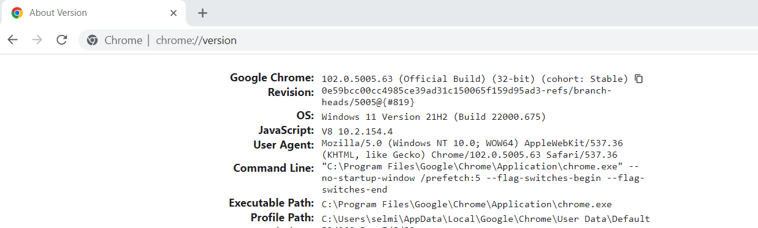758x228 pixels.
Task: Click the Chrome site info icon in the address bar
Action: click(93, 40)
